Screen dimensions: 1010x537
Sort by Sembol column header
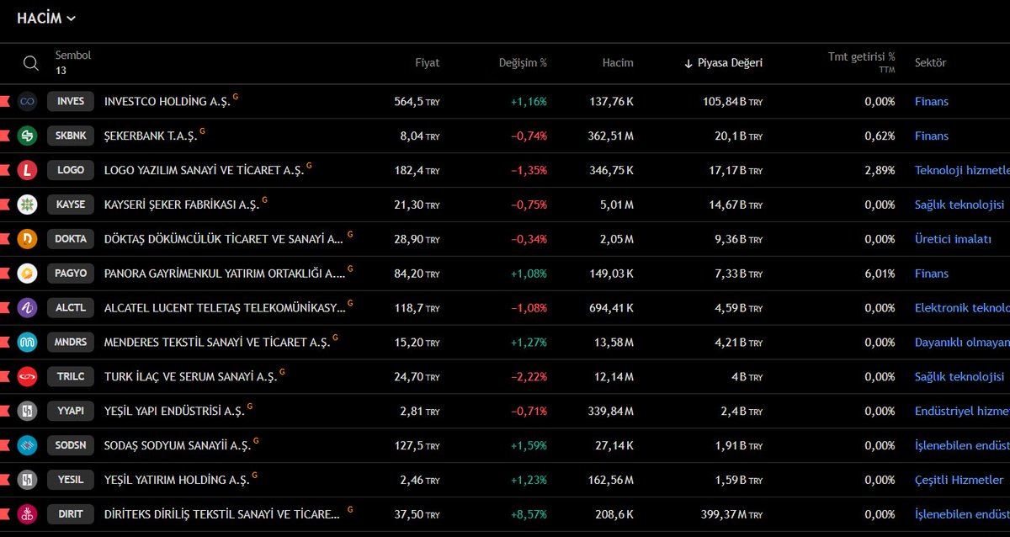[x=73, y=56]
